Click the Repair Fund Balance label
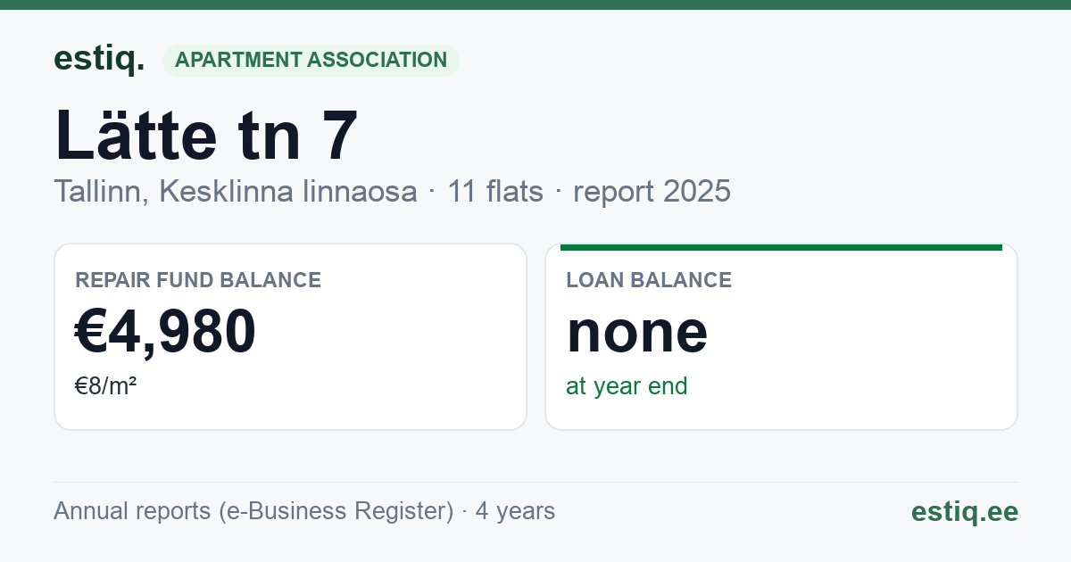The width and height of the screenshot is (1071, 562). click(x=198, y=280)
